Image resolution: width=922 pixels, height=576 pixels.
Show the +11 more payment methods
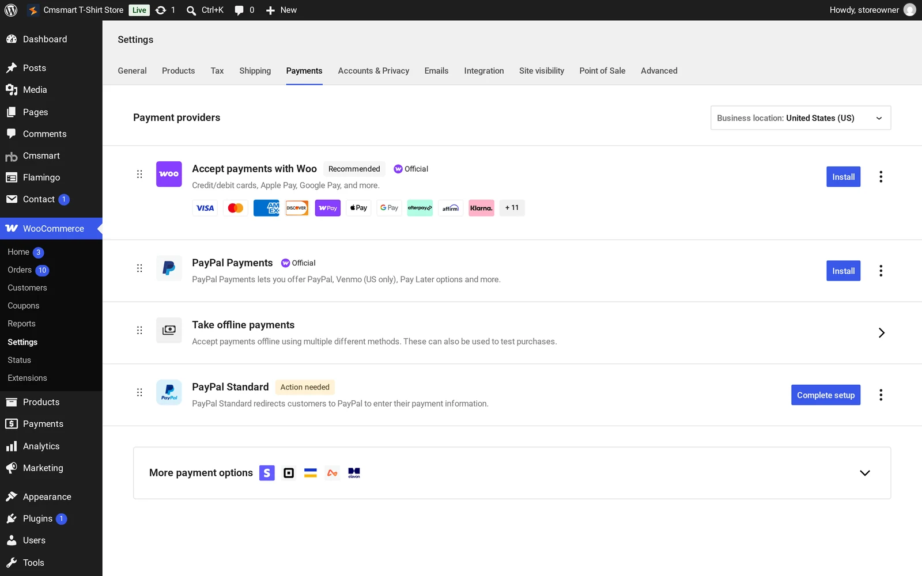click(x=512, y=208)
